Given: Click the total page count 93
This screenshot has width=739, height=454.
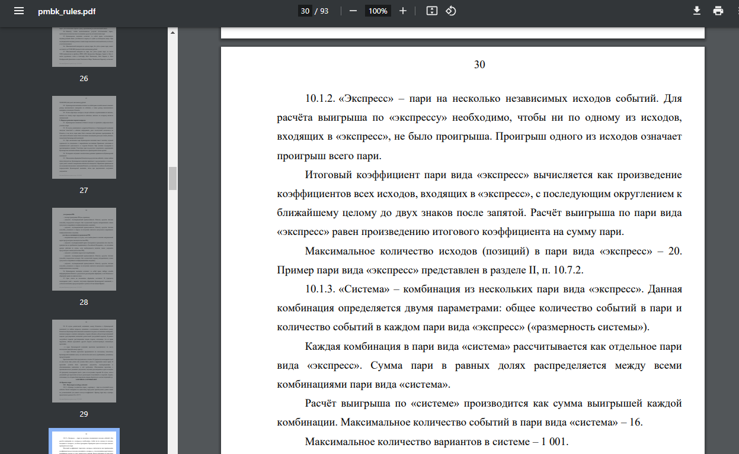Looking at the screenshot, I should coord(324,11).
